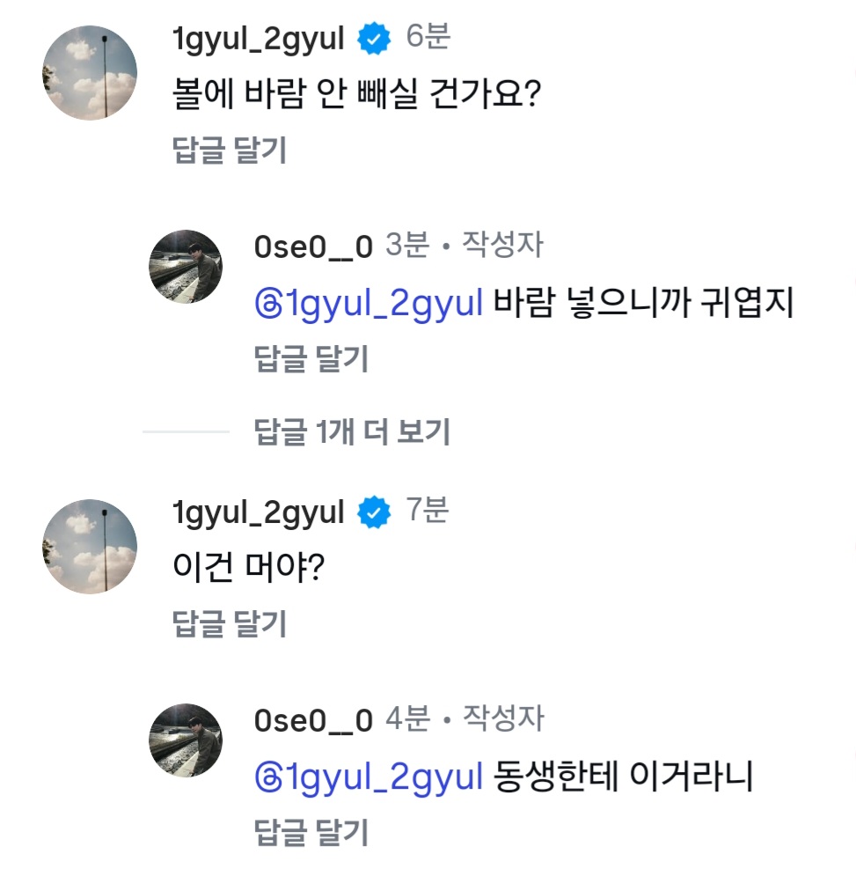Click the verified badge on the 6분 comment
The image size is (856, 876).
tap(375, 39)
